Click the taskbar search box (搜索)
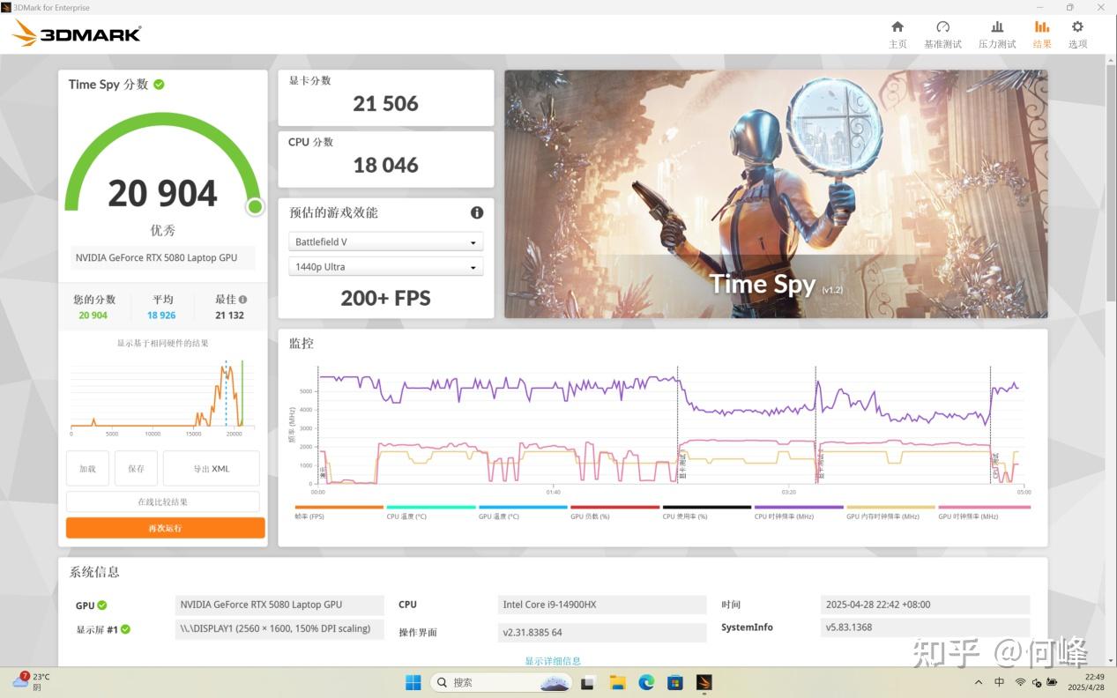 [x=489, y=681]
